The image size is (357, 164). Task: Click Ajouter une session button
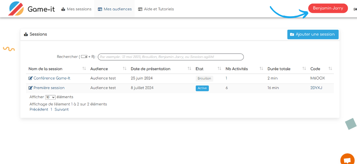pos(313,34)
